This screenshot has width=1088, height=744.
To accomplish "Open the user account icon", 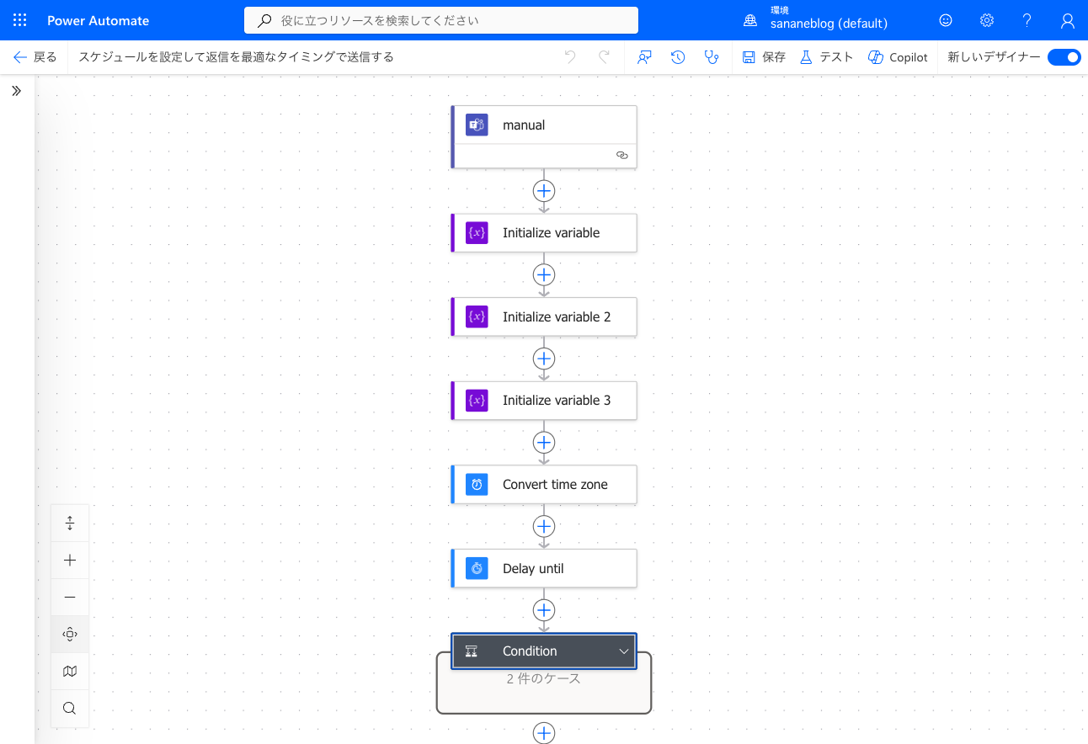I will tap(1067, 20).
